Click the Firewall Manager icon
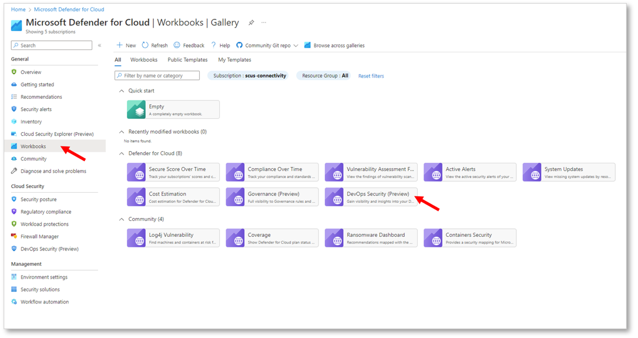 click(14, 236)
